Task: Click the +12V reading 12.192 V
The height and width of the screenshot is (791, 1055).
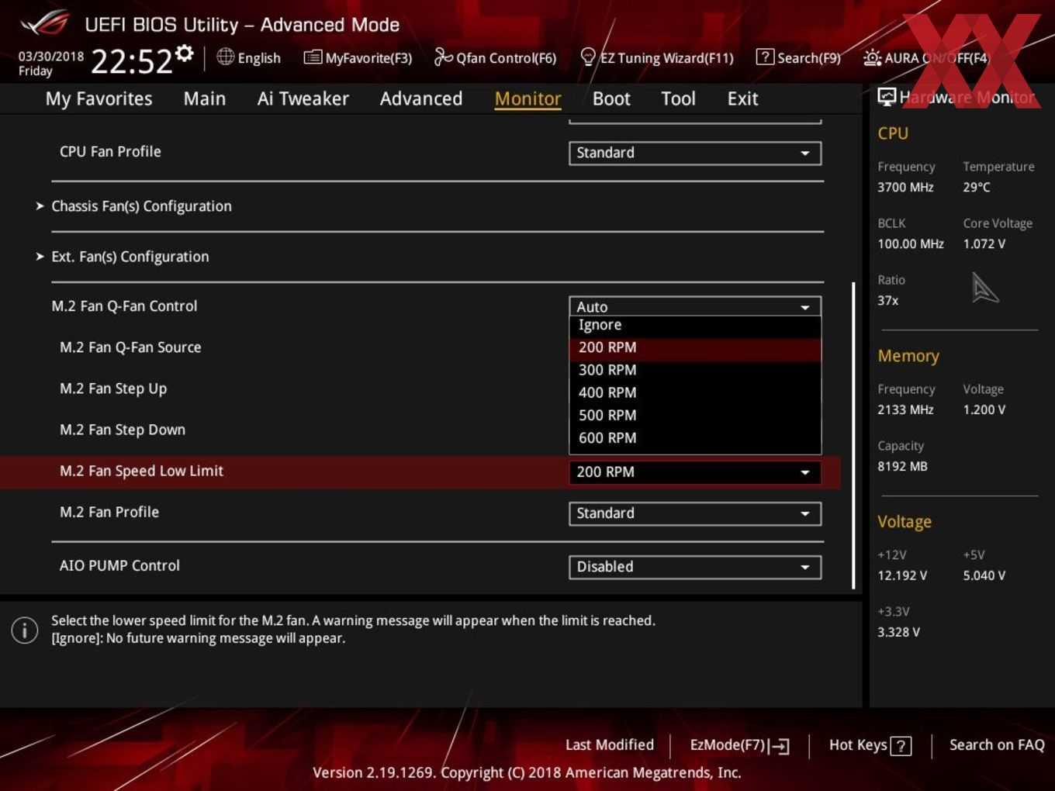Action: point(902,575)
